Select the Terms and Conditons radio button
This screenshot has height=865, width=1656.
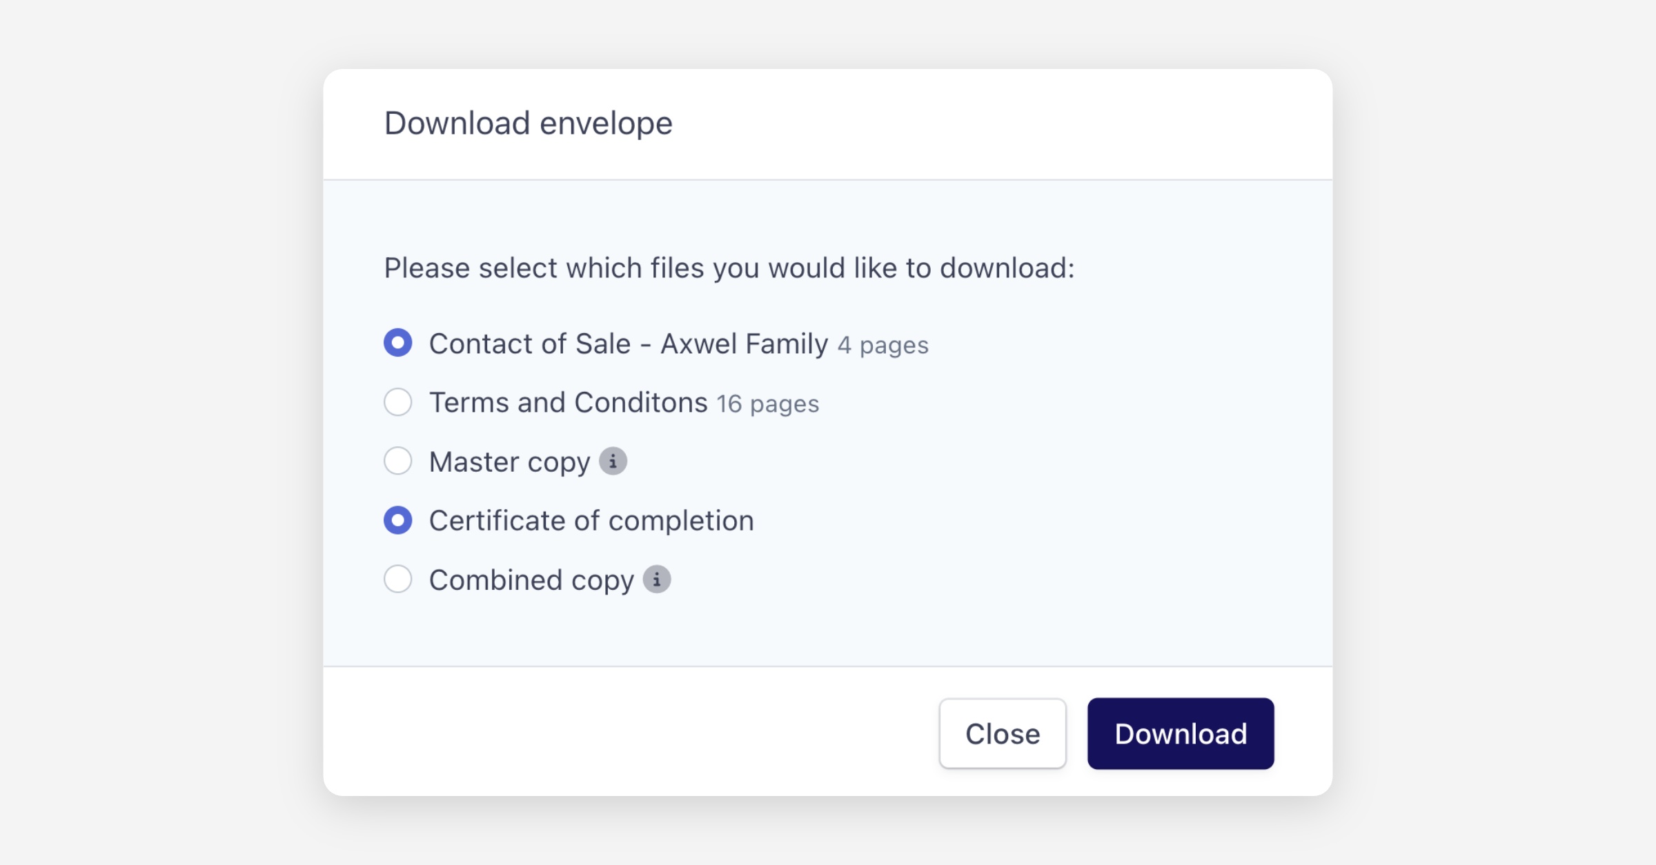(x=398, y=402)
